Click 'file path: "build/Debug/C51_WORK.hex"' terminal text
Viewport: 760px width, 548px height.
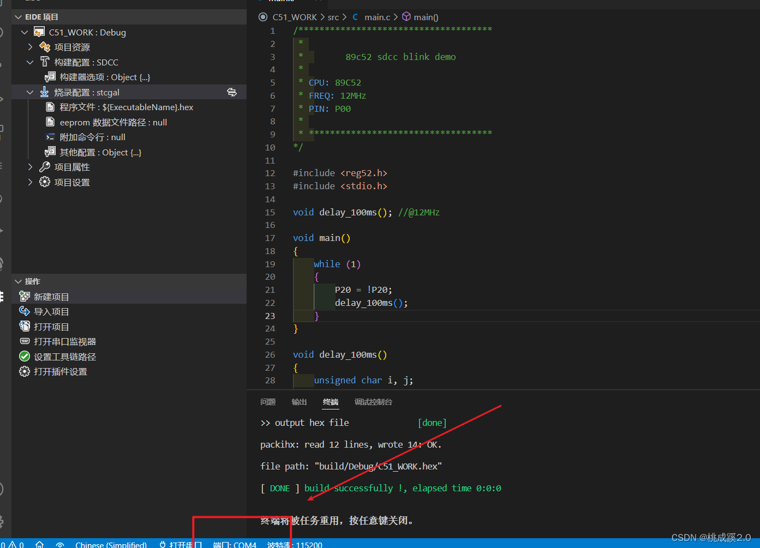351,466
